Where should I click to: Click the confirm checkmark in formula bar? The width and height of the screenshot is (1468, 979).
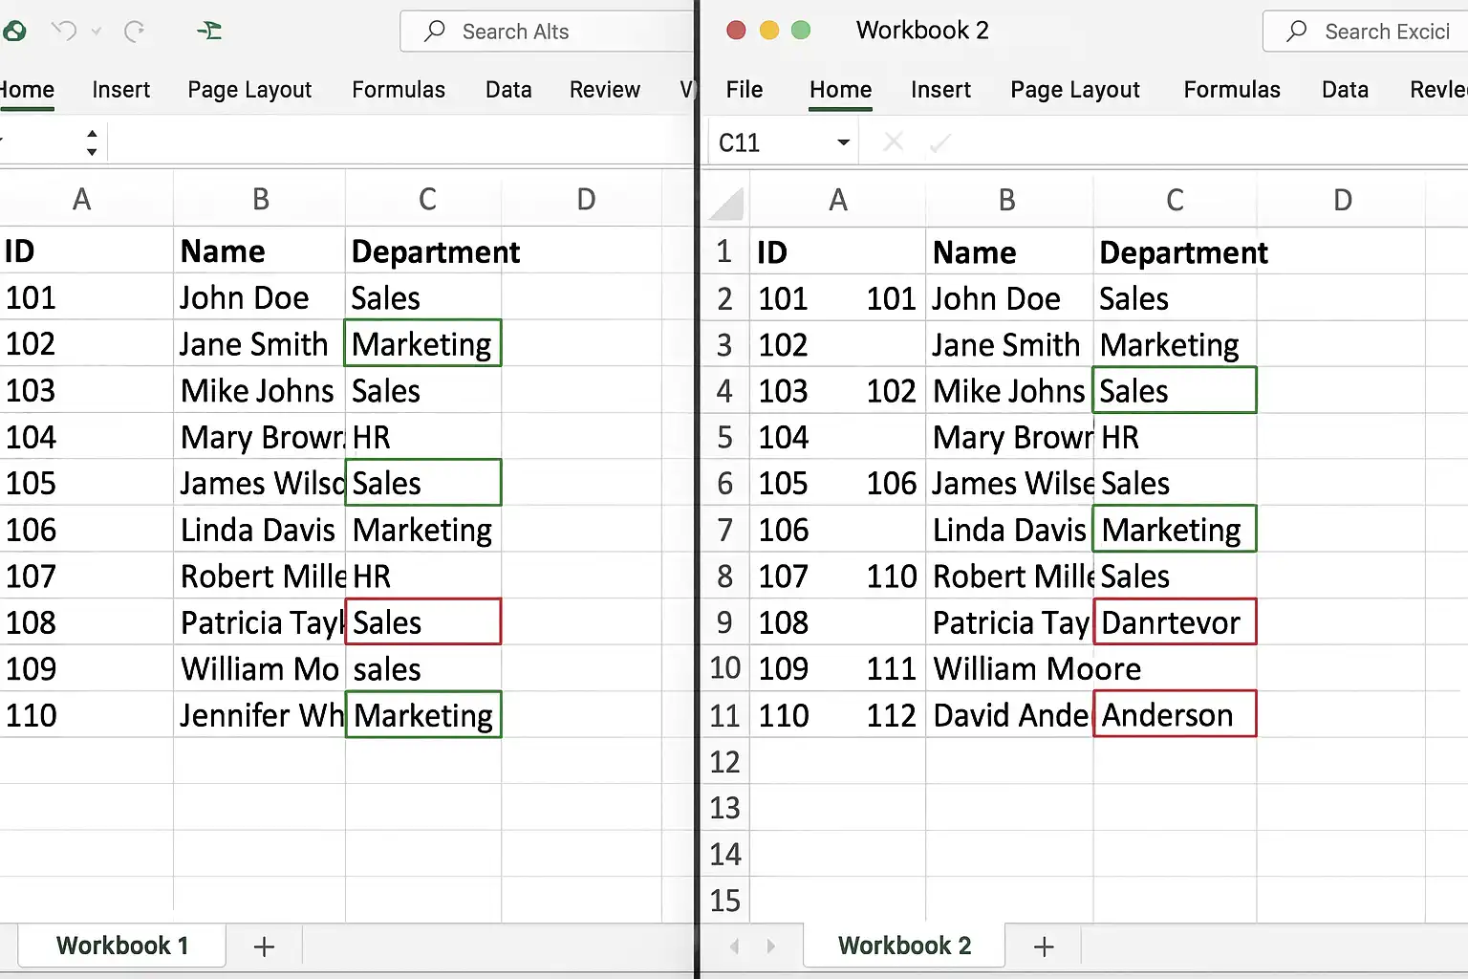(940, 142)
